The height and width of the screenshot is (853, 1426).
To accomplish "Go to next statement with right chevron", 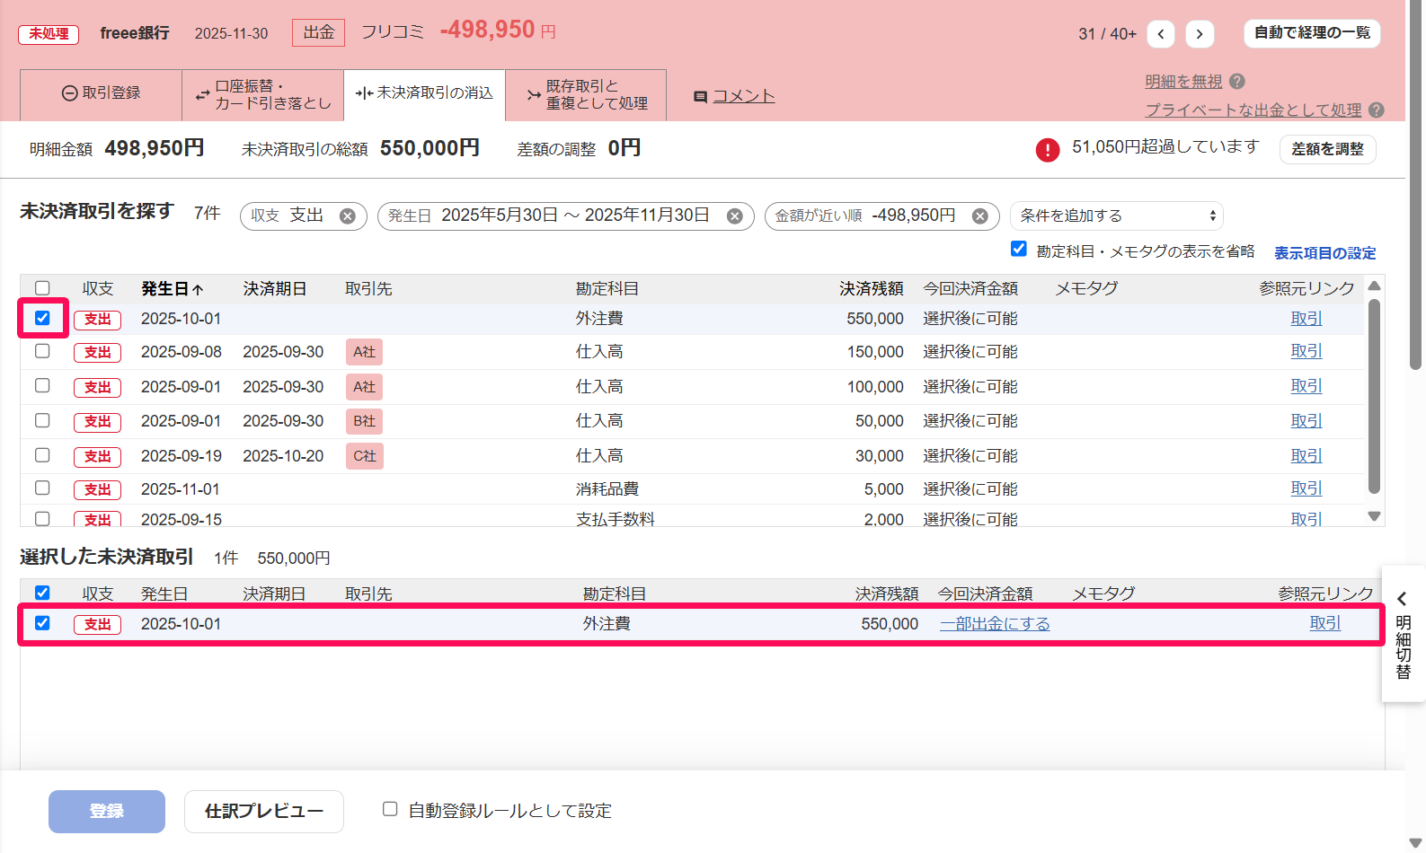I will click(1200, 34).
